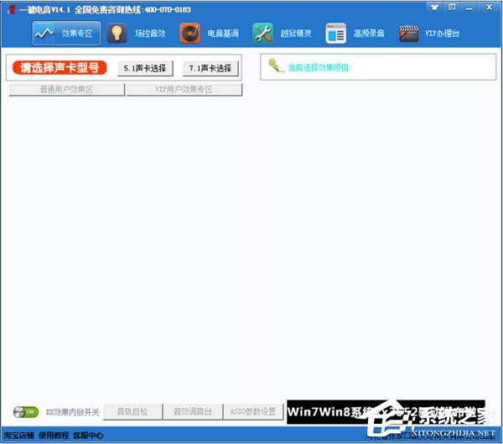The height and width of the screenshot is (444, 503).
Task: Click the green microphone icon
Action: tap(276, 65)
